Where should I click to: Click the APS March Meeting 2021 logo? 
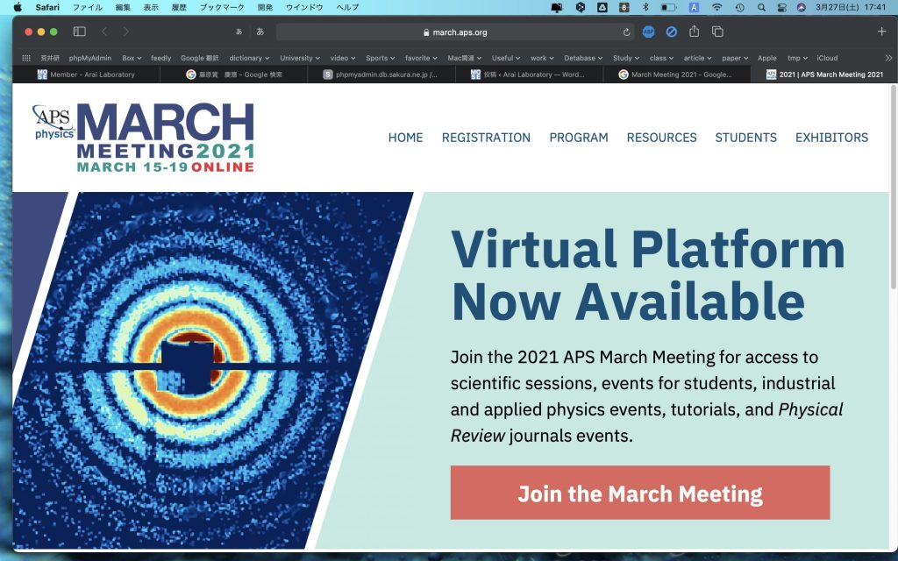(x=143, y=138)
